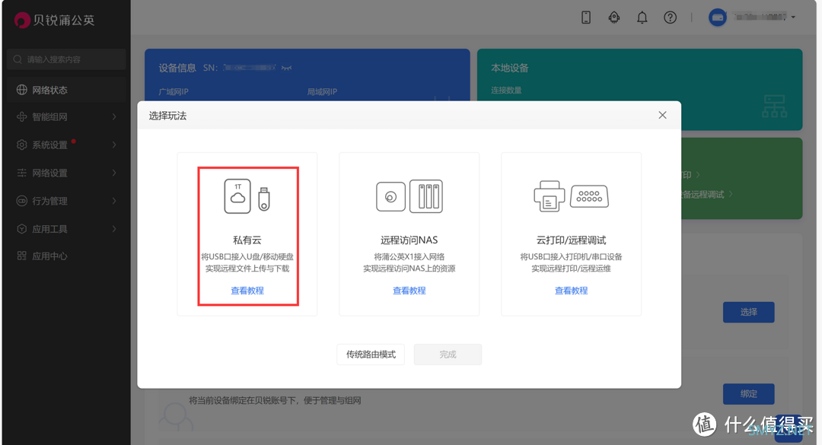822x445 pixels.
Task: Expand chevron next to 系统设置
Action: (113, 145)
